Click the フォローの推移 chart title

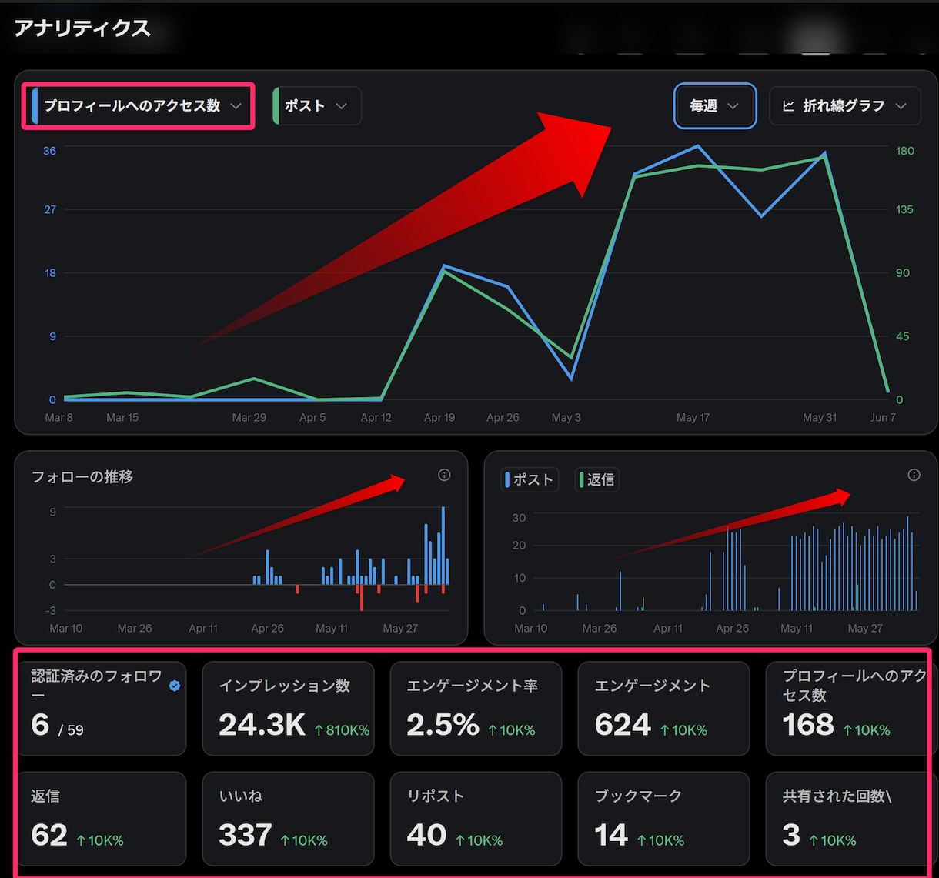(x=82, y=476)
